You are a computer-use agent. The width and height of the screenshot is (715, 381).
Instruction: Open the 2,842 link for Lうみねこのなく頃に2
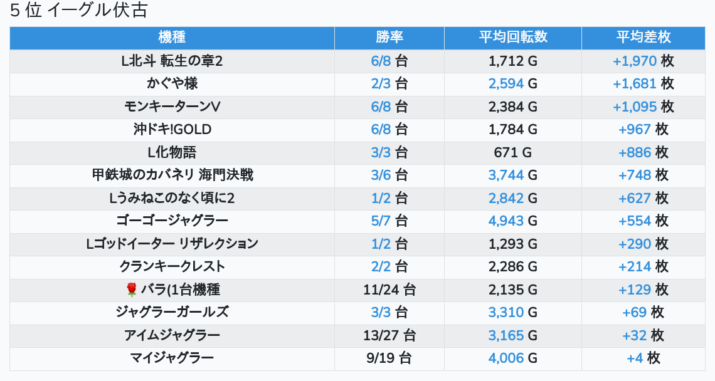tap(506, 198)
